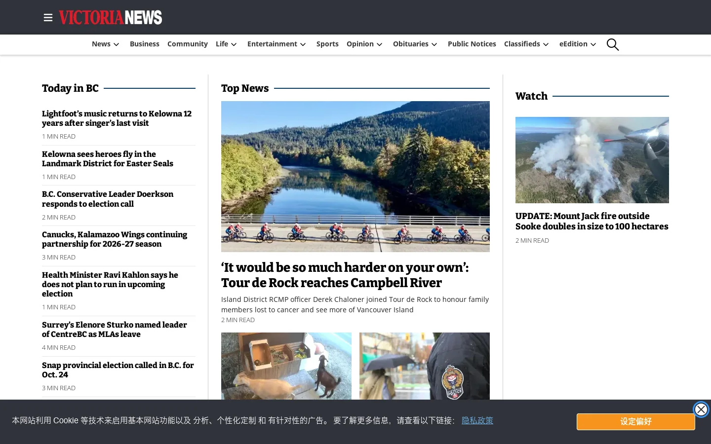Open the Mount Jack fire update headline

pyautogui.click(x=592, y=222)
